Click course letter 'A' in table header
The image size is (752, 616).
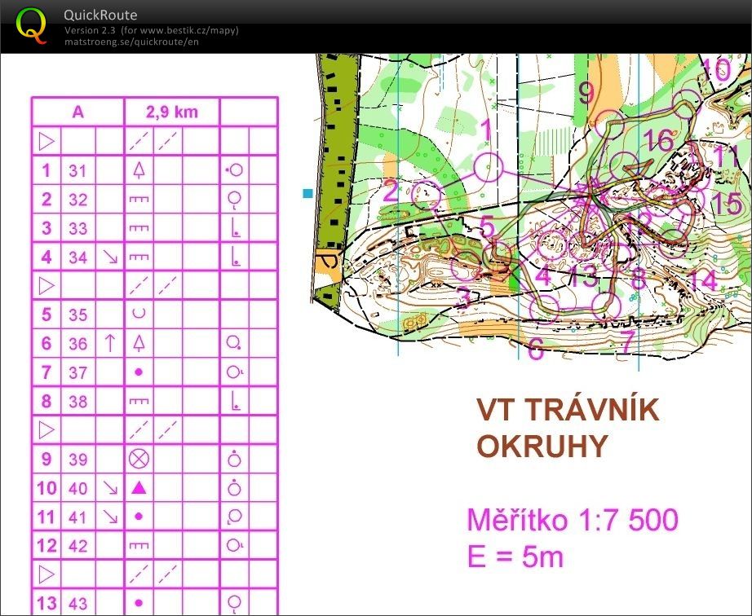77,112
